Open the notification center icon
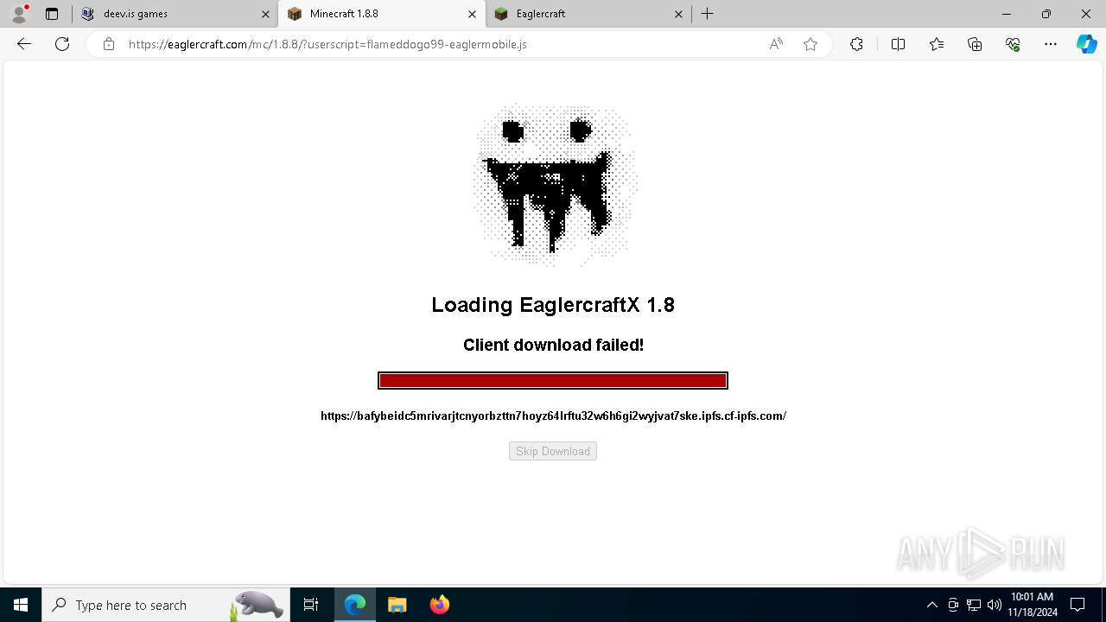Image resolution: width=1106 pixels, height=622 pixels. [x=1077, y=605]
